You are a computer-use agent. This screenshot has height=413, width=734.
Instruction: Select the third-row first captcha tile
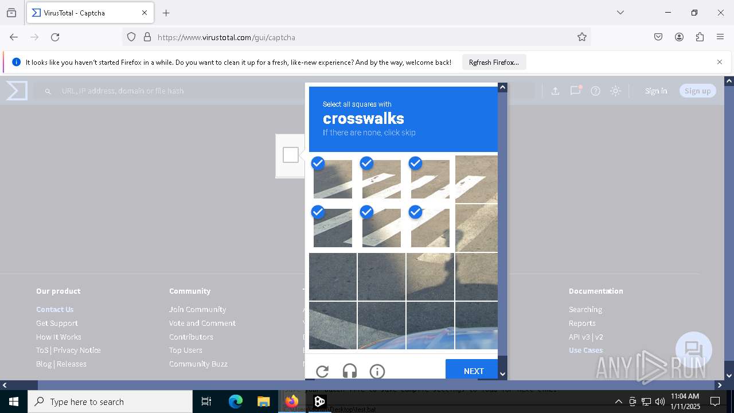[333, 276]
